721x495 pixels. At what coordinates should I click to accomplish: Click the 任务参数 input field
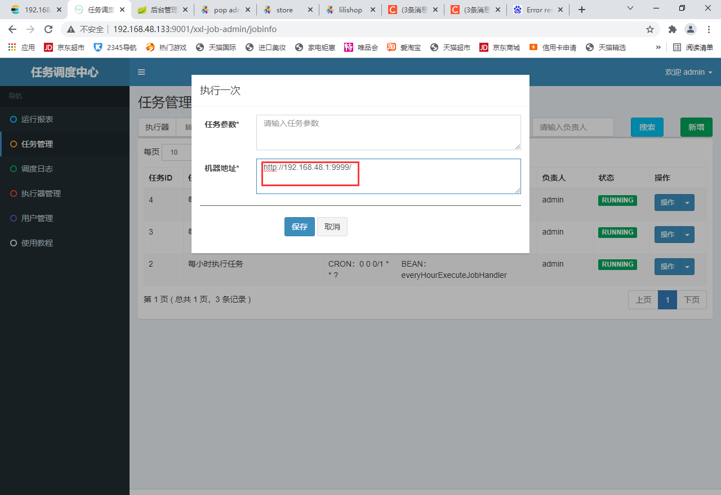[389, 132]
